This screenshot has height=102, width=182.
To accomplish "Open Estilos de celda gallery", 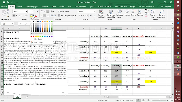I will [120, 14].
